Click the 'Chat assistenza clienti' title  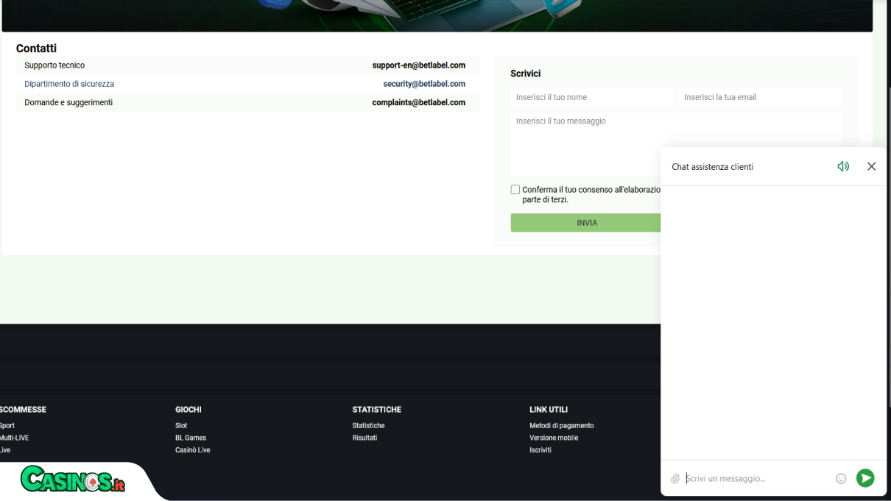coord(712,167)
